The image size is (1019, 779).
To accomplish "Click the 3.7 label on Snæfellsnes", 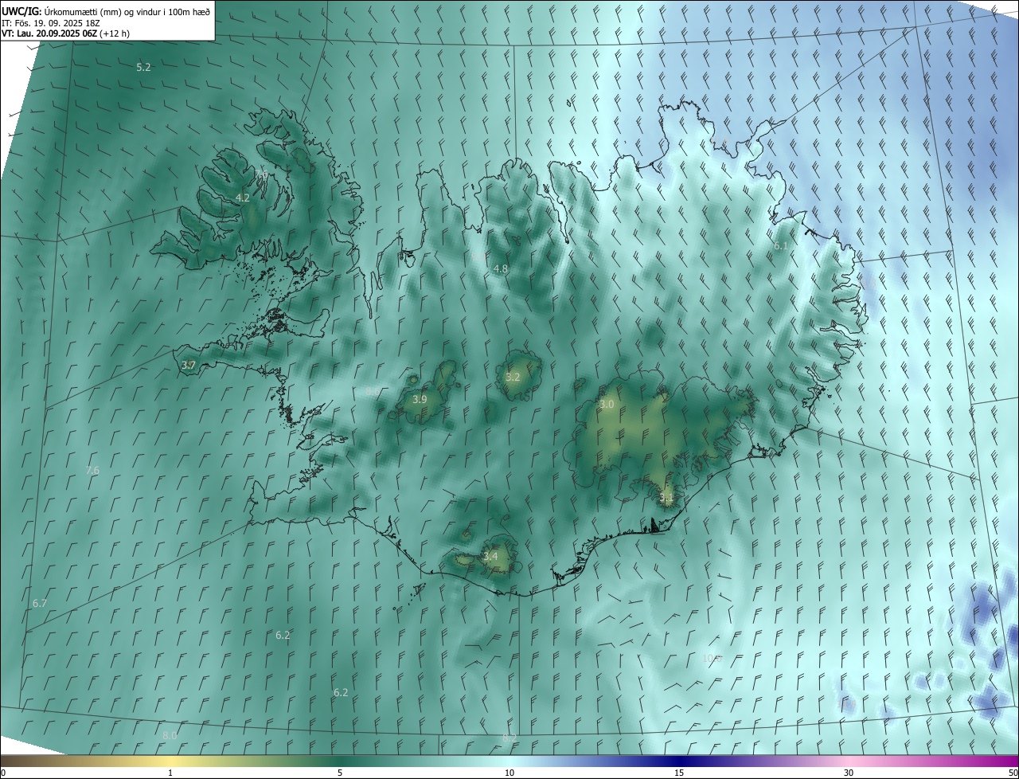I will coord(189,365).
